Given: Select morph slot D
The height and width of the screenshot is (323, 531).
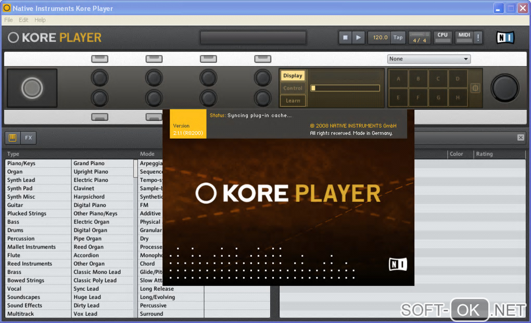Looking at the screenshot, I should [x=458, y=79].
